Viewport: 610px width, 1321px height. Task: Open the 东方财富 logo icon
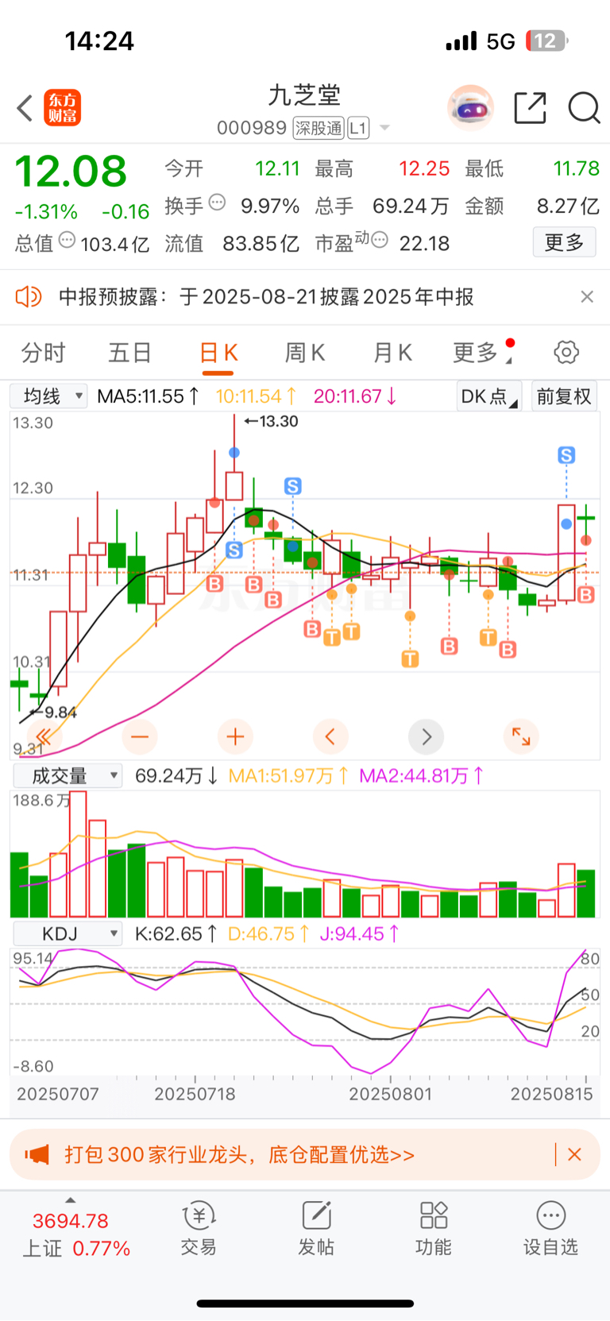(x=63, y=108)
